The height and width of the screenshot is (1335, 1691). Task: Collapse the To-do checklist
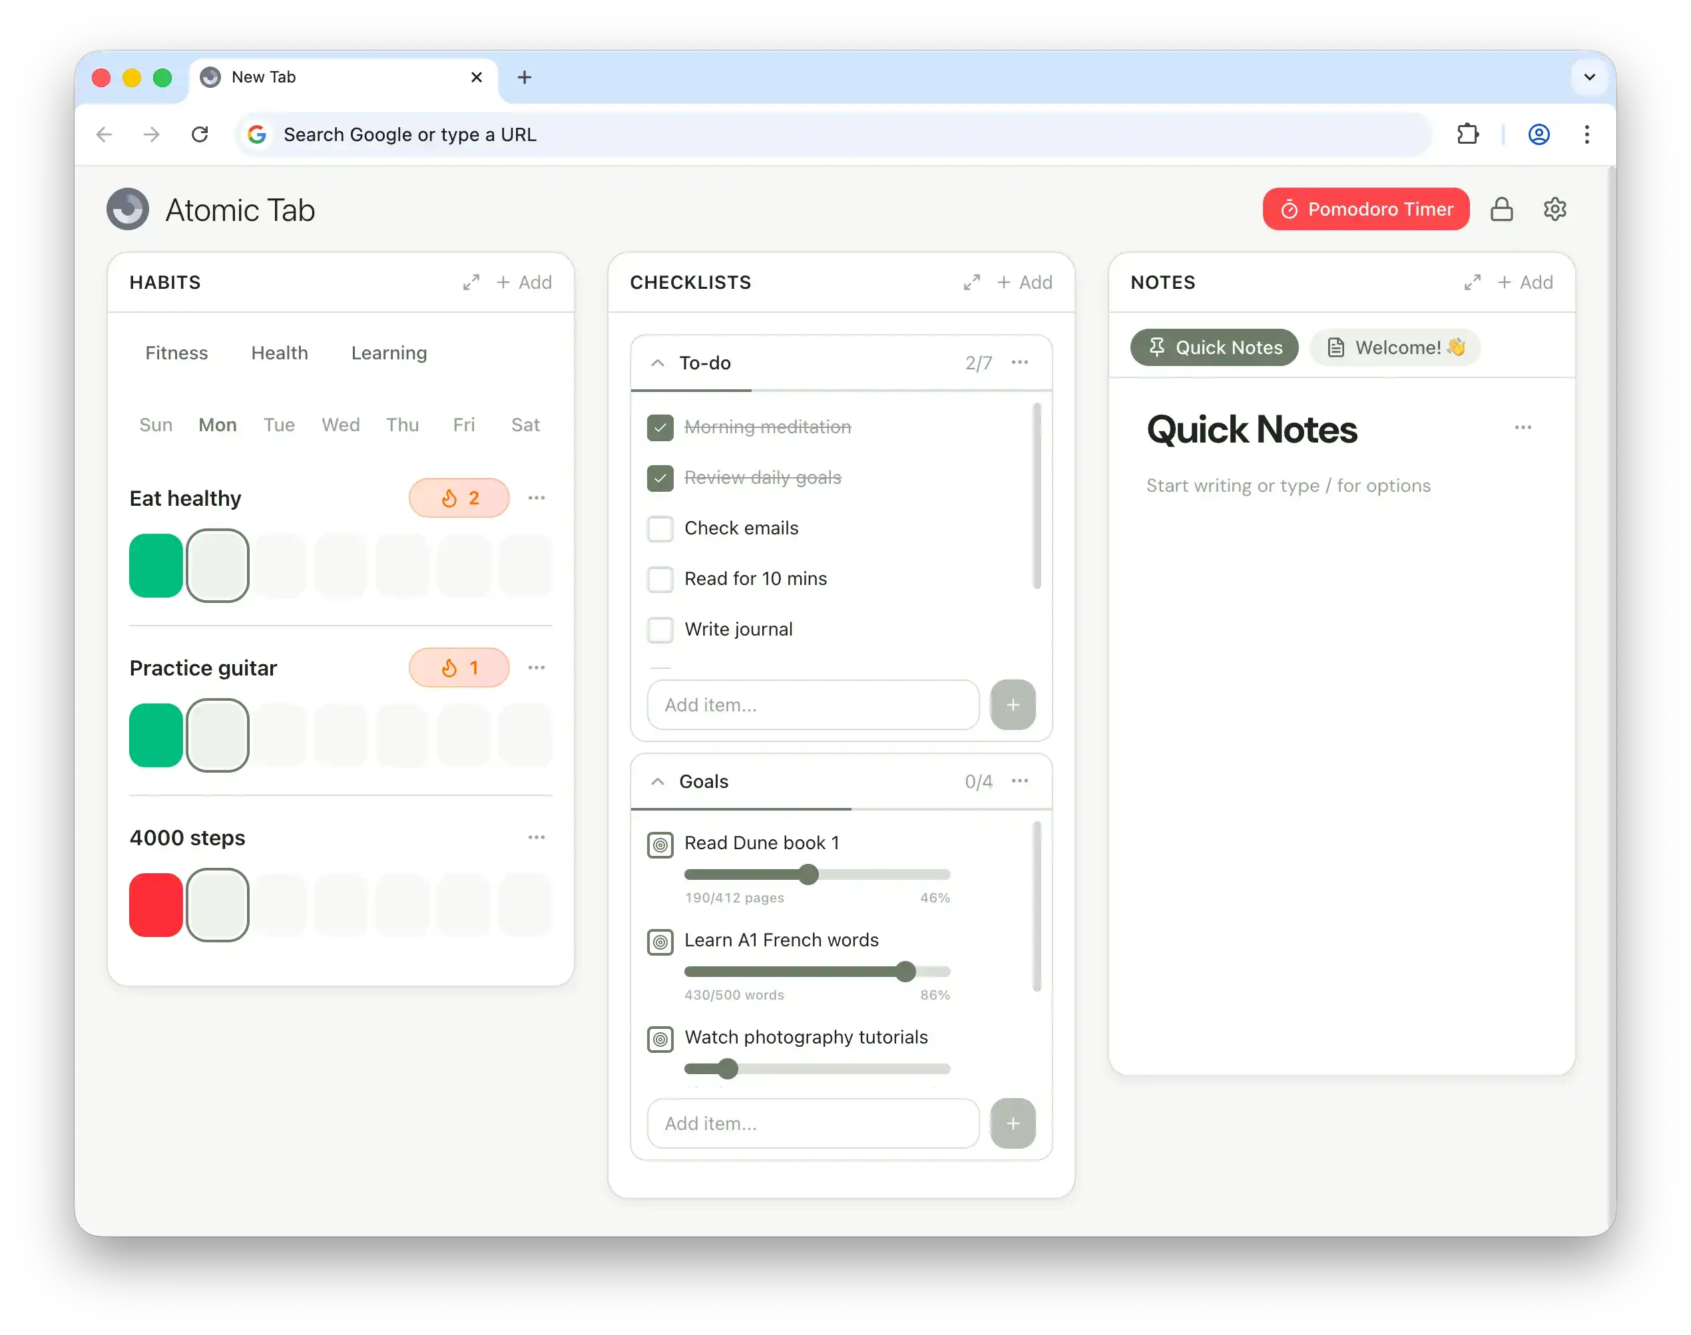pyautogui.click(x=658, y=363)
